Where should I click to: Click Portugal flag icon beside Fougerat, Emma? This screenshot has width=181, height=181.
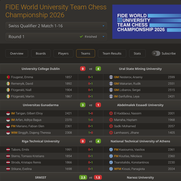[8, 77]
